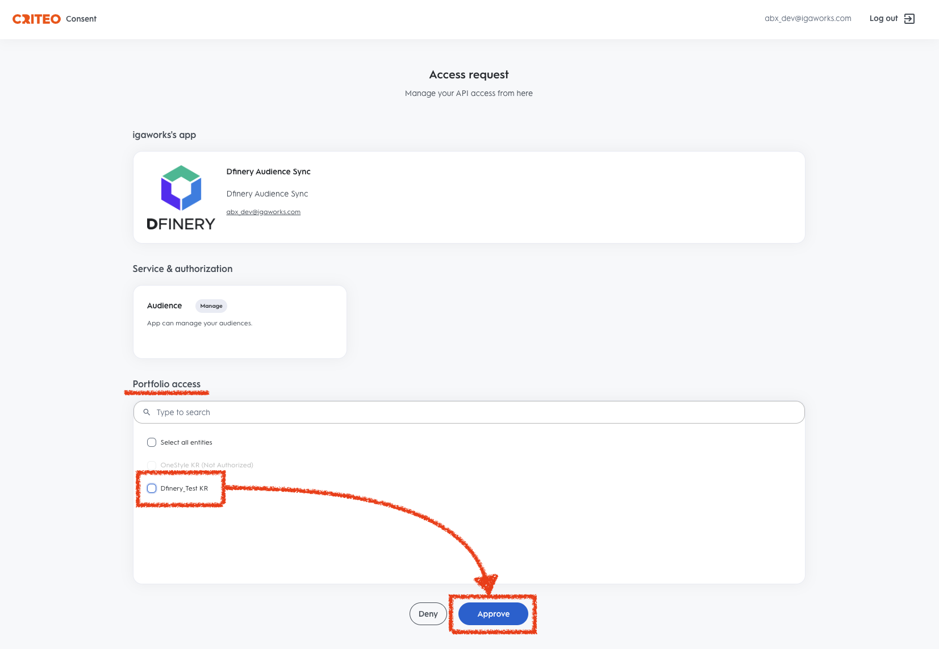The width and height of the screenshot is (939, 649).
Task: Click 'Manage your API access from here' subtitle
Action: tap(469, 93)
